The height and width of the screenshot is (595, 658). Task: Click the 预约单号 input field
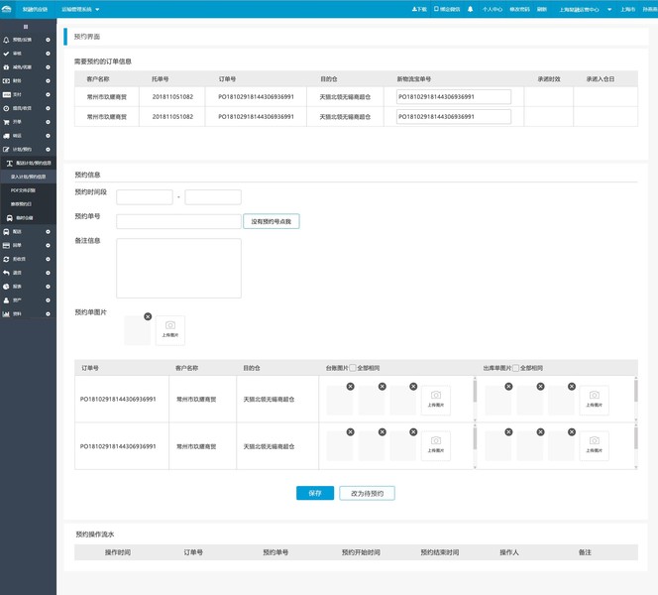[178, 221]
